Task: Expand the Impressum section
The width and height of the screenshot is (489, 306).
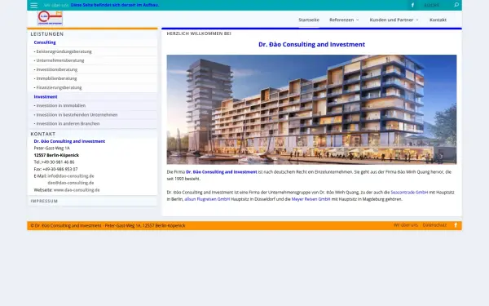Action: [44, 201]
